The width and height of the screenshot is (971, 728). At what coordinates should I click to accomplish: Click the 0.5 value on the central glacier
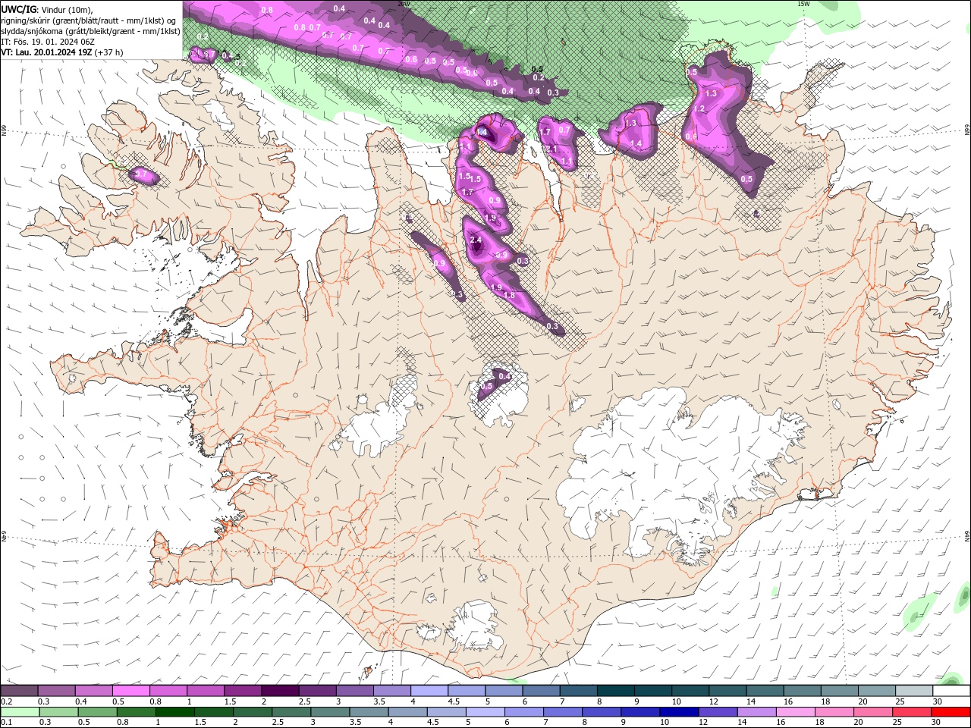(x=486, y=386)
